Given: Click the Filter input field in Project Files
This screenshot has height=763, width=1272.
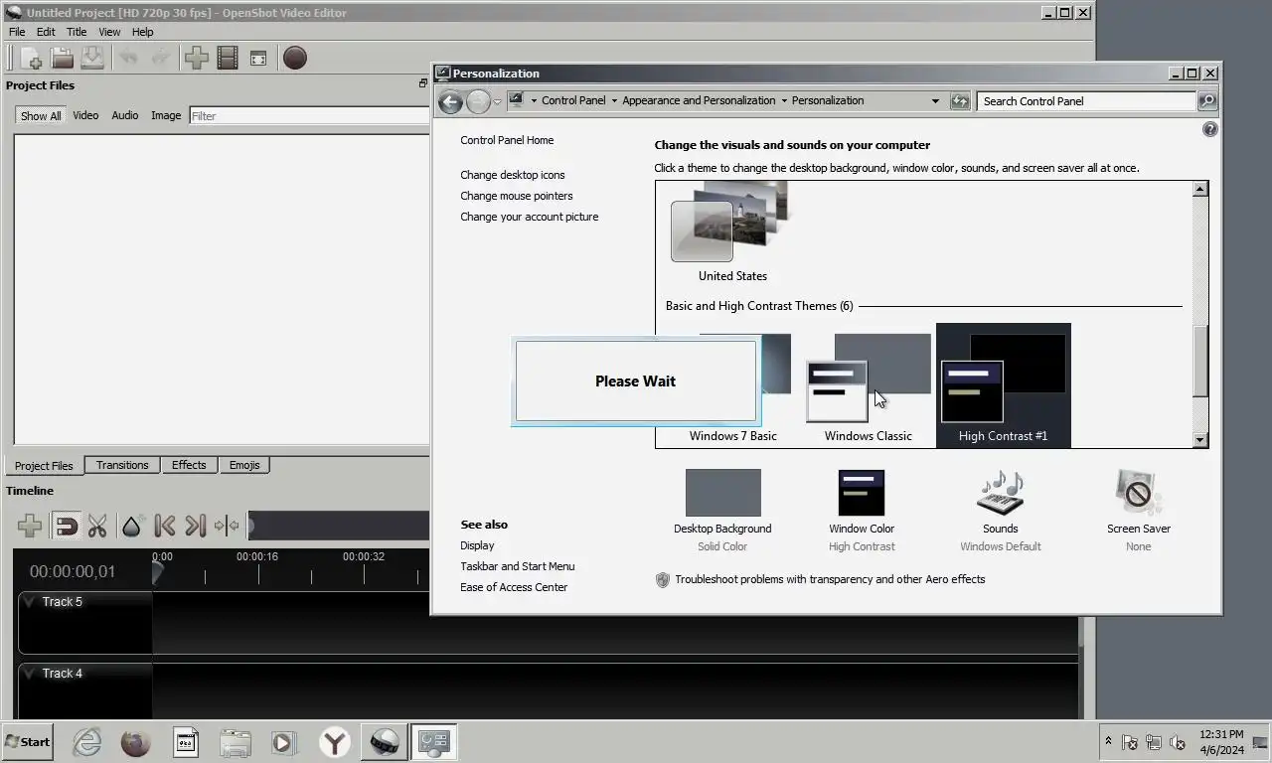Looking at the screenshot, I should point(309,115).
